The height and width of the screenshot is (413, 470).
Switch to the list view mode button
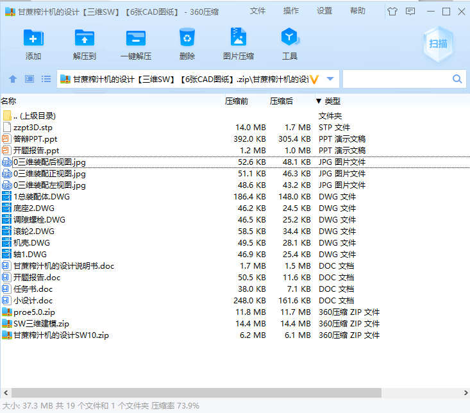point(46,79)
